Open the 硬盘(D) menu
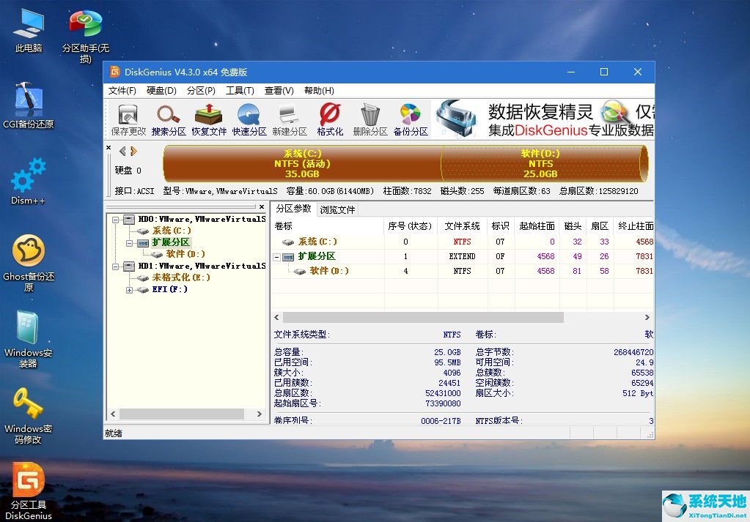The width and height of the screenshot is (750, 522). pos(160,90)
